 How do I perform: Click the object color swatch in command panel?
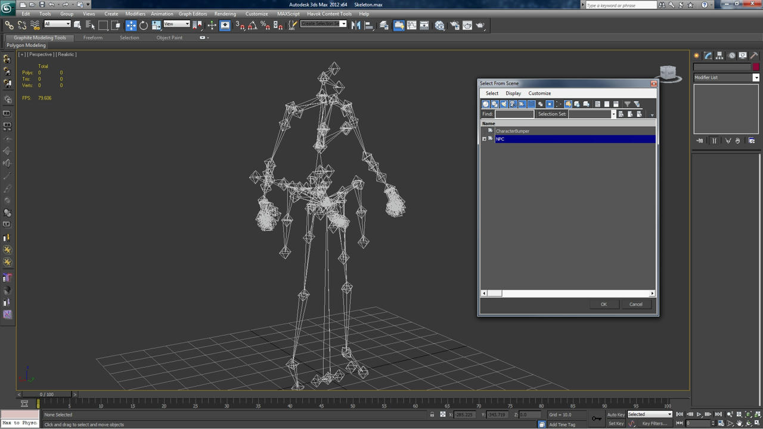pos(756,67)
